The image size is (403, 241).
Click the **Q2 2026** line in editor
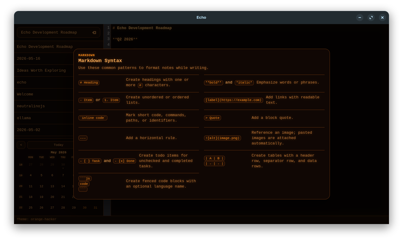[125, 39]
